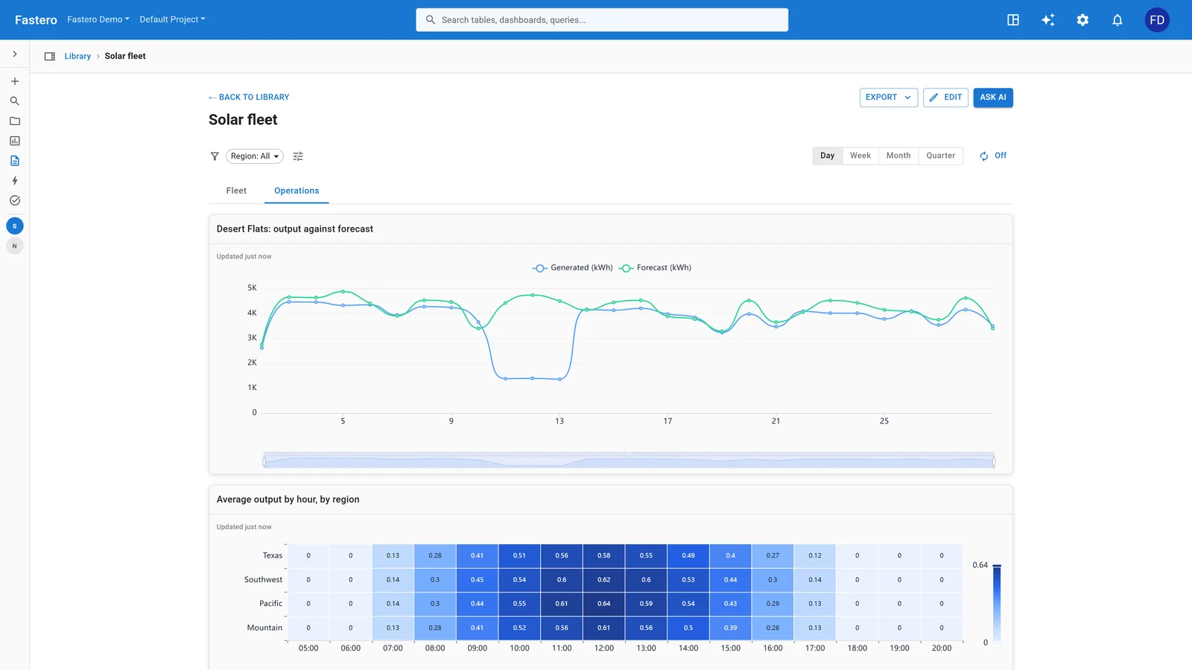The height and width of the screenshot is (670, 1192).
Task: Select the grey N workspace avatar
Action: click(x=14, y=246)
